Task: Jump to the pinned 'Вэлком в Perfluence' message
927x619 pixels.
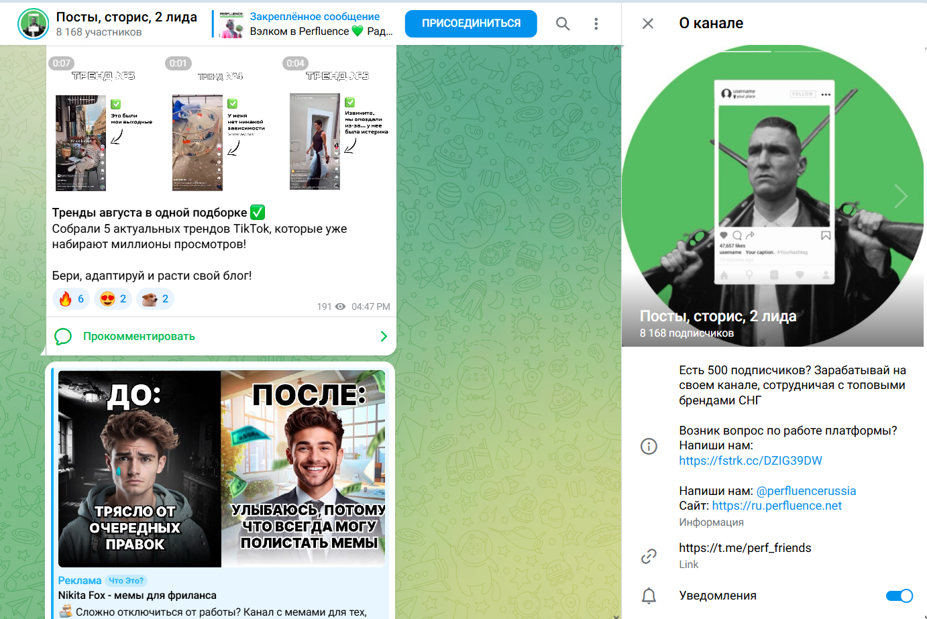Action: pos(315,23)
